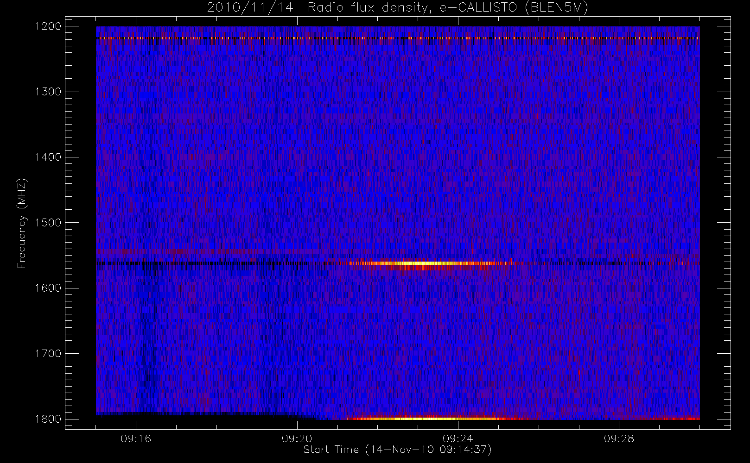Click the Start Time axis caption
The image size is (750, 463).
[398, 450]
